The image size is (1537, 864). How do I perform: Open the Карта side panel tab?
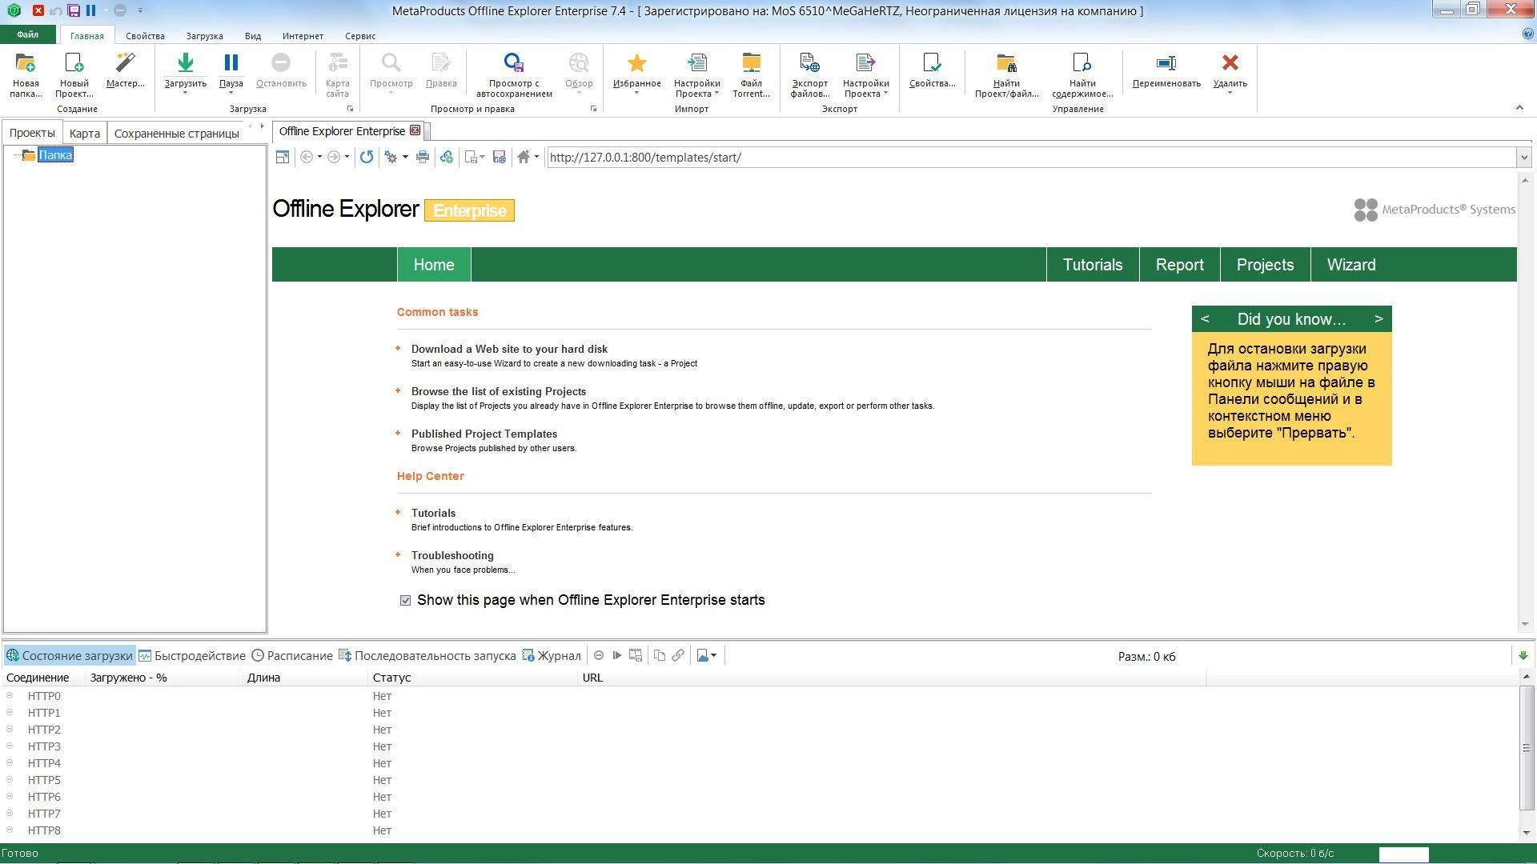pos(84,133)
